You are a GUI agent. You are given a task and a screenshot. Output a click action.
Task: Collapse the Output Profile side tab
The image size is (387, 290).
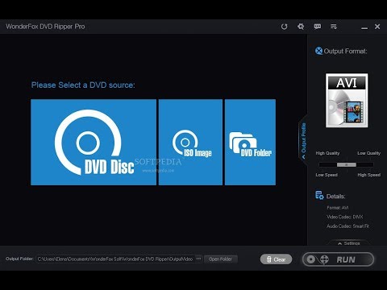pos(303,139)
